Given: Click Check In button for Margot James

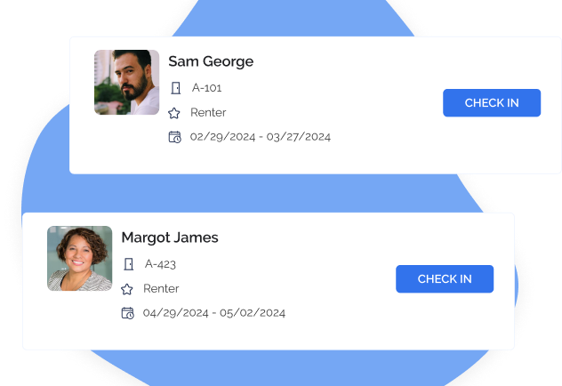Looking at the screenshot, I should [x=445, y=279].
